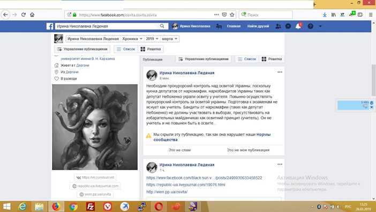Bookmark this page with star icon

tap(232, 14)
